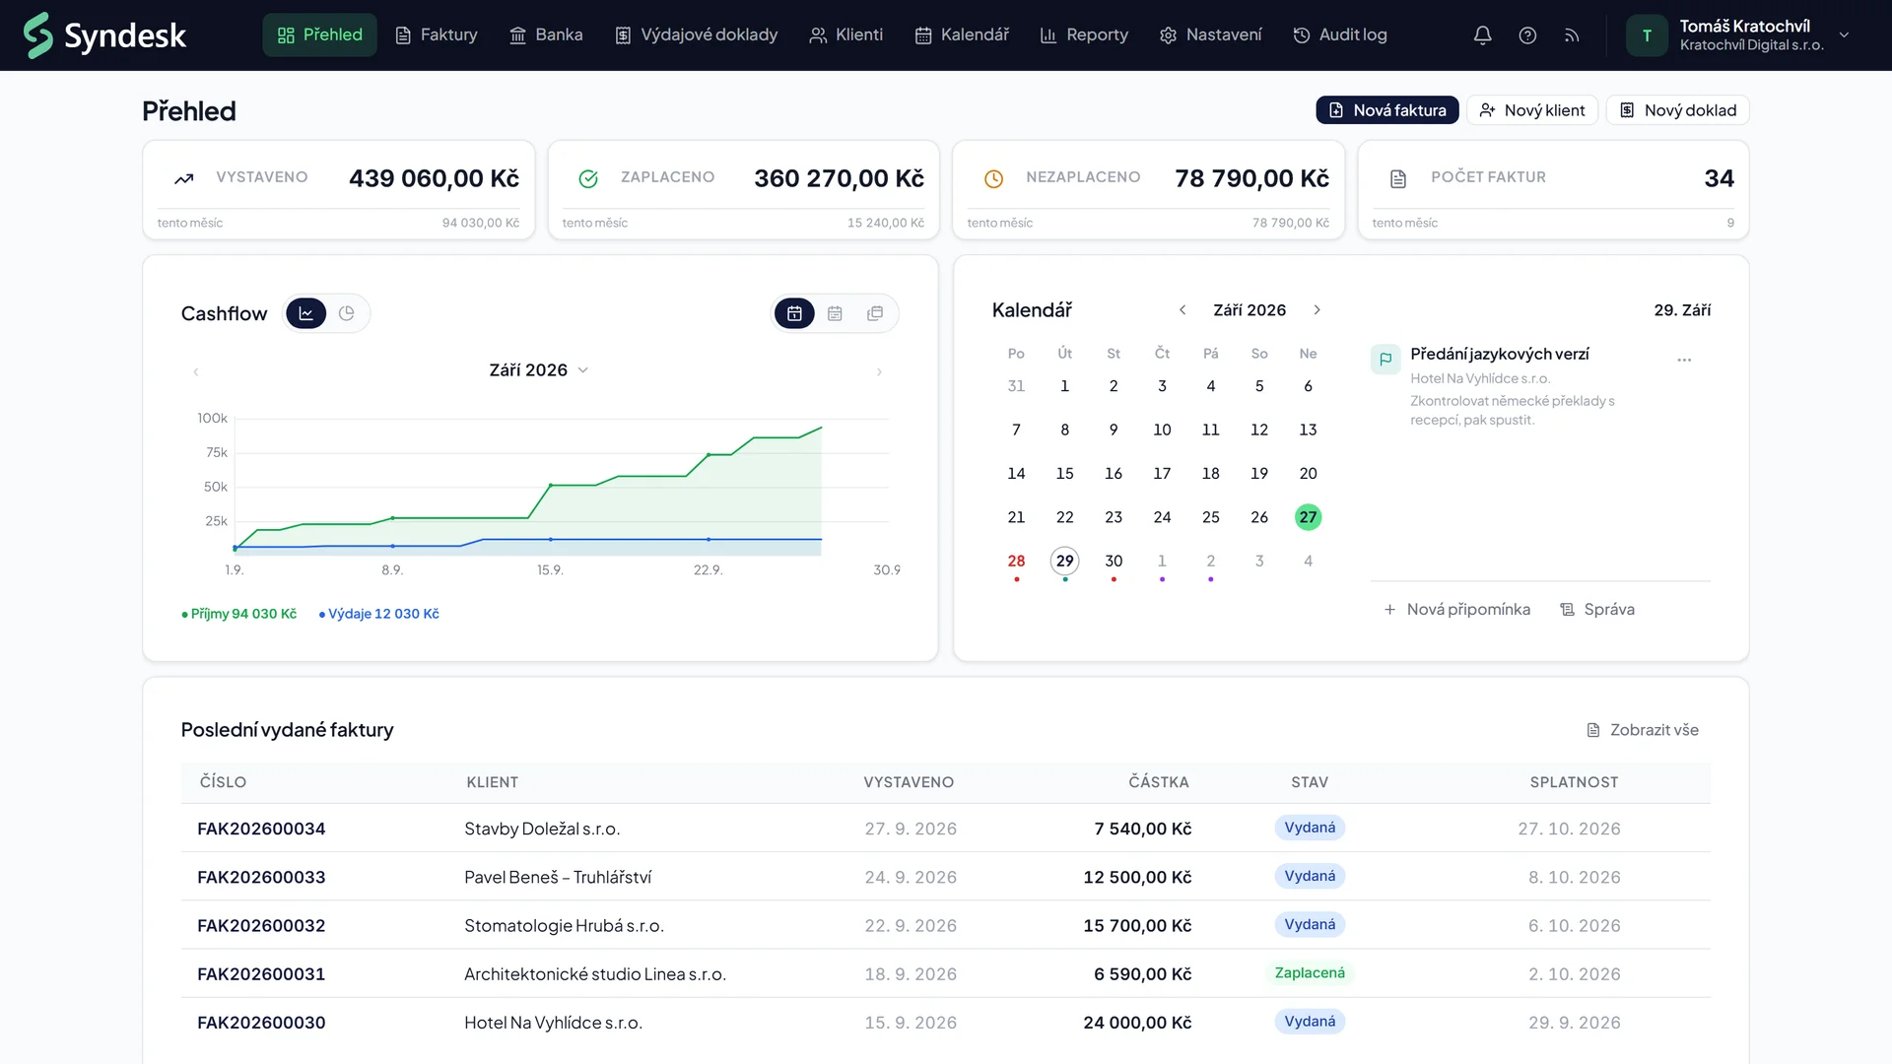Image resolution: width=1892 pixels, height=1064 pixels.
Task: Open the Faktury tab
Action: [x=436, y=35]
